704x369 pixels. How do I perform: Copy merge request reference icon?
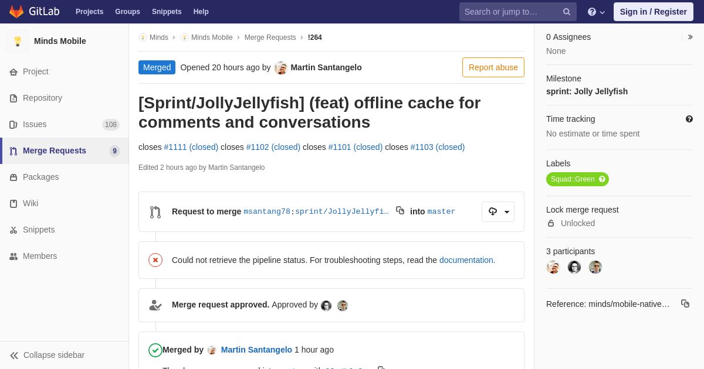pos(685,303)
